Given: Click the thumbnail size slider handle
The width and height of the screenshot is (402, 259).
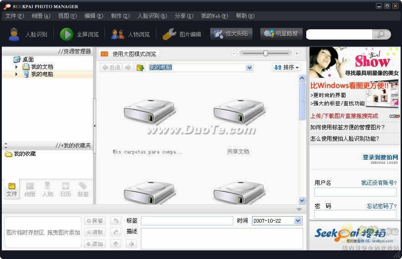Looking at the screenshot, I should click(266, 53).
